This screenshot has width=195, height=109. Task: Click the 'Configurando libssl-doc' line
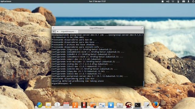pyautogui.click(x=79, y=74)
